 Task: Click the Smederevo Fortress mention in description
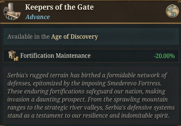(x=134, y=83)
